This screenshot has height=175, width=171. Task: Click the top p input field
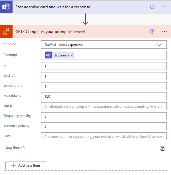pyautogui.click(x=104, y=106)
